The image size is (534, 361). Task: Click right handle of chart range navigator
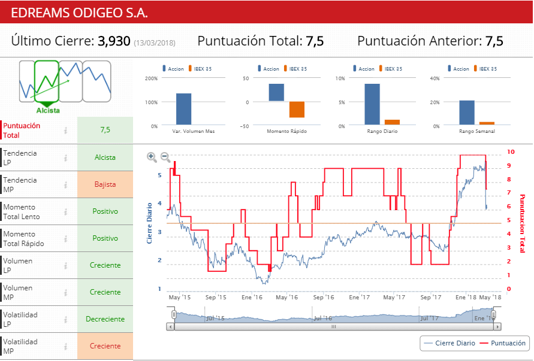[x=493, y=314]
